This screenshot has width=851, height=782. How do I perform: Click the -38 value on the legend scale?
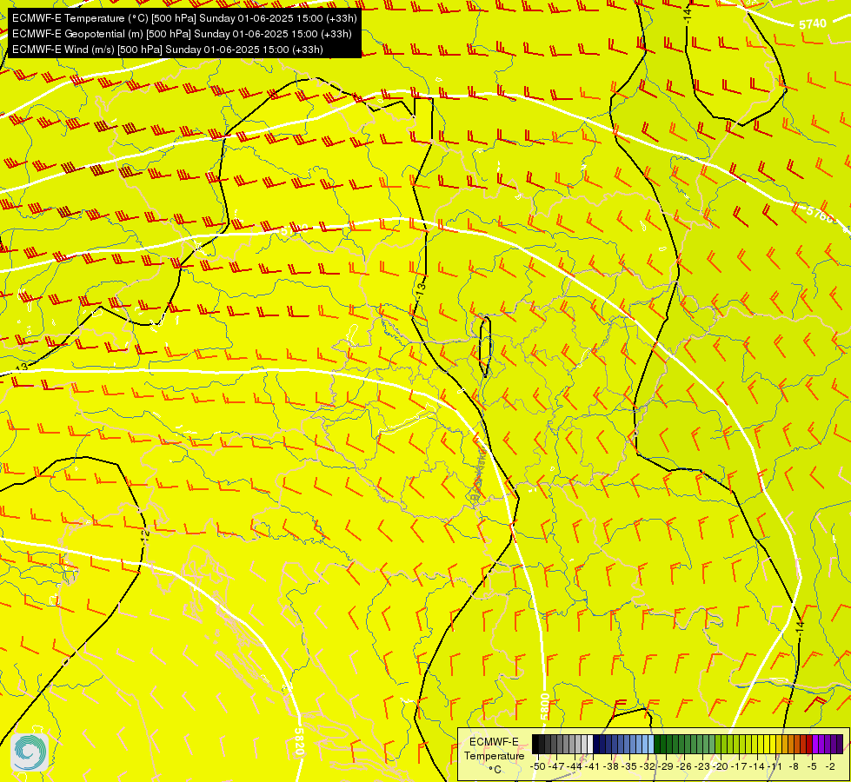click(x=610, y=767)
